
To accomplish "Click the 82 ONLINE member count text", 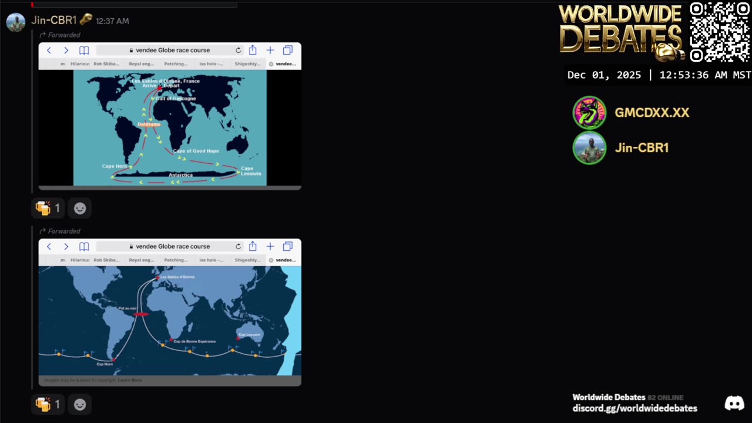I will point(665,398).
